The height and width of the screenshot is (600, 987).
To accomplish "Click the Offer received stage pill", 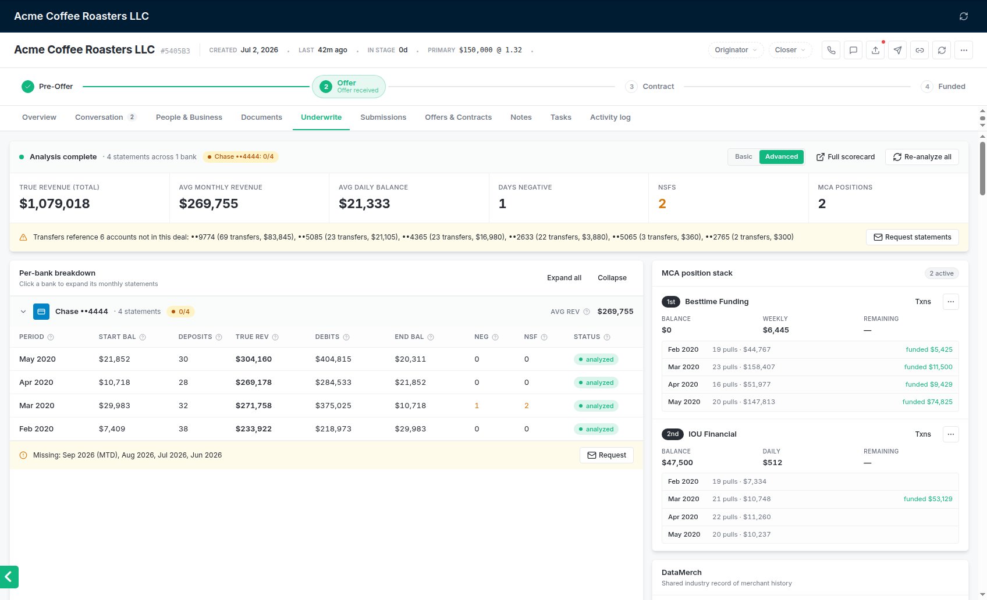I will 349,87.
